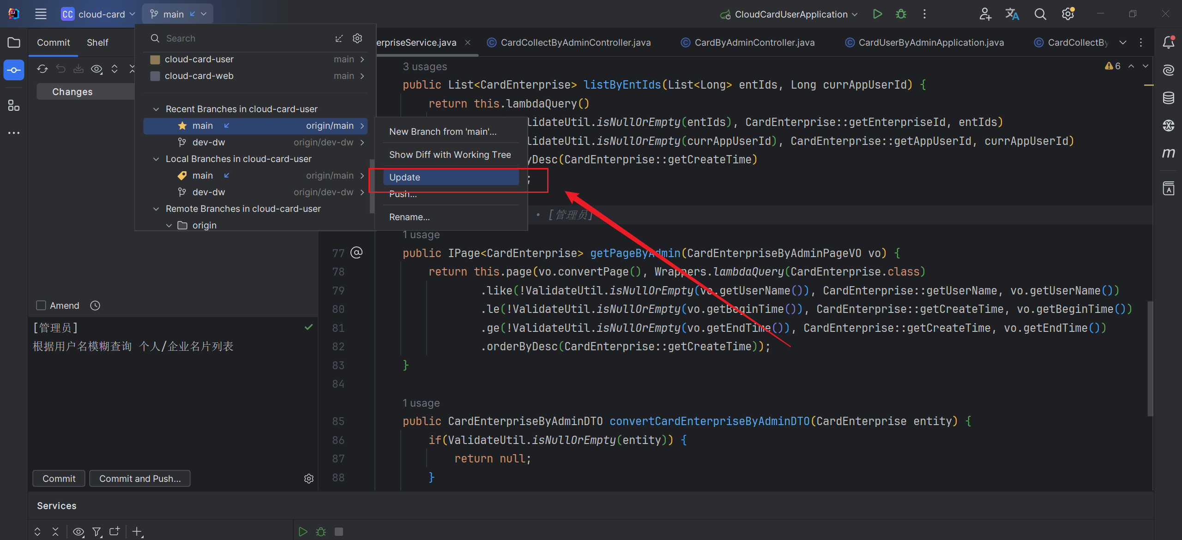Collapse Remote Branches in cloud-card-user
The image size is (1182, 540).
156,209
